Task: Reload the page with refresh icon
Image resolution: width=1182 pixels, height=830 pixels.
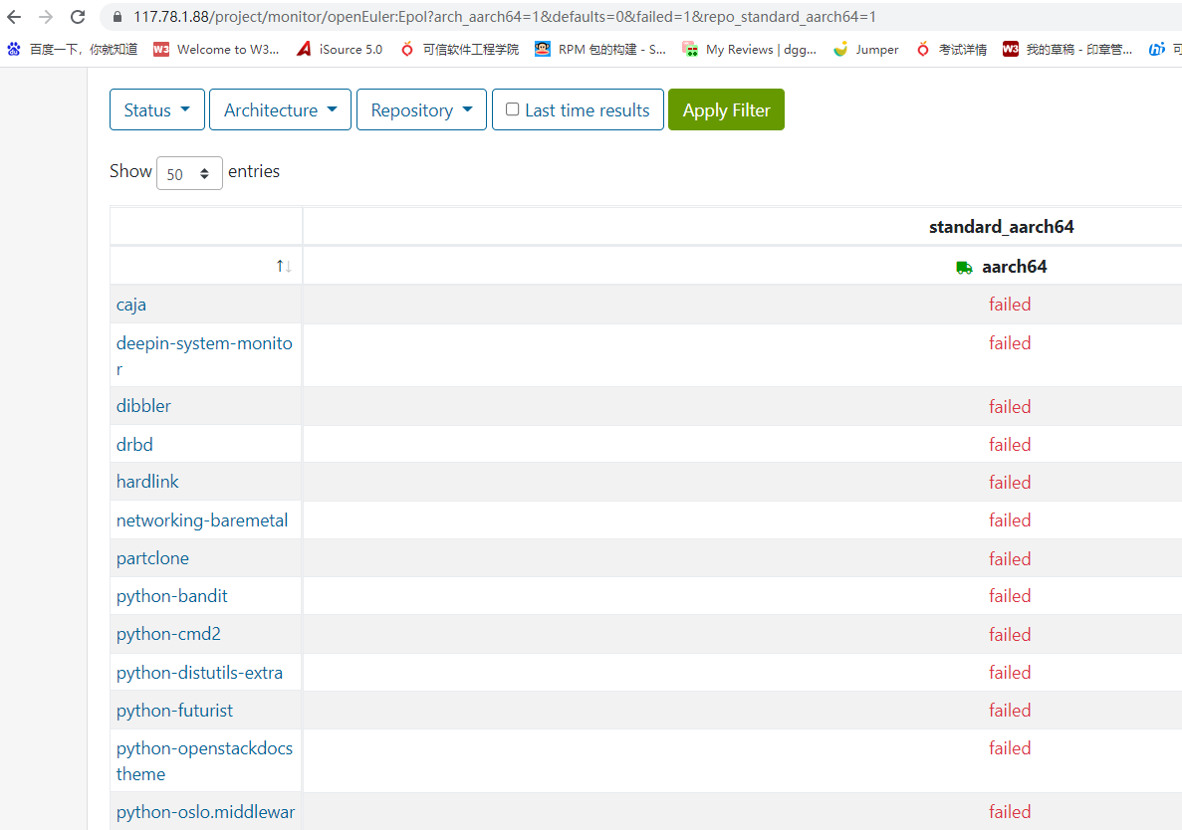Action: pos(78,17)
